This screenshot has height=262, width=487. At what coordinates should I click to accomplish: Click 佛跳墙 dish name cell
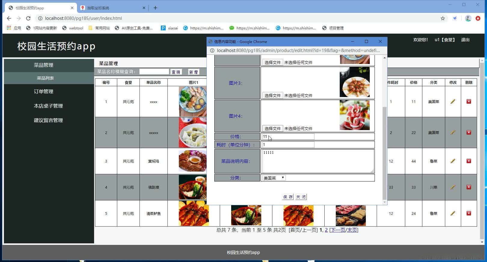point(154,187)
